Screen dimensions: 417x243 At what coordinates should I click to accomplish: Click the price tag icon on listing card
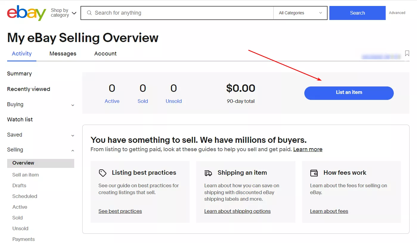pyautogui.click(x=103, y=173)
